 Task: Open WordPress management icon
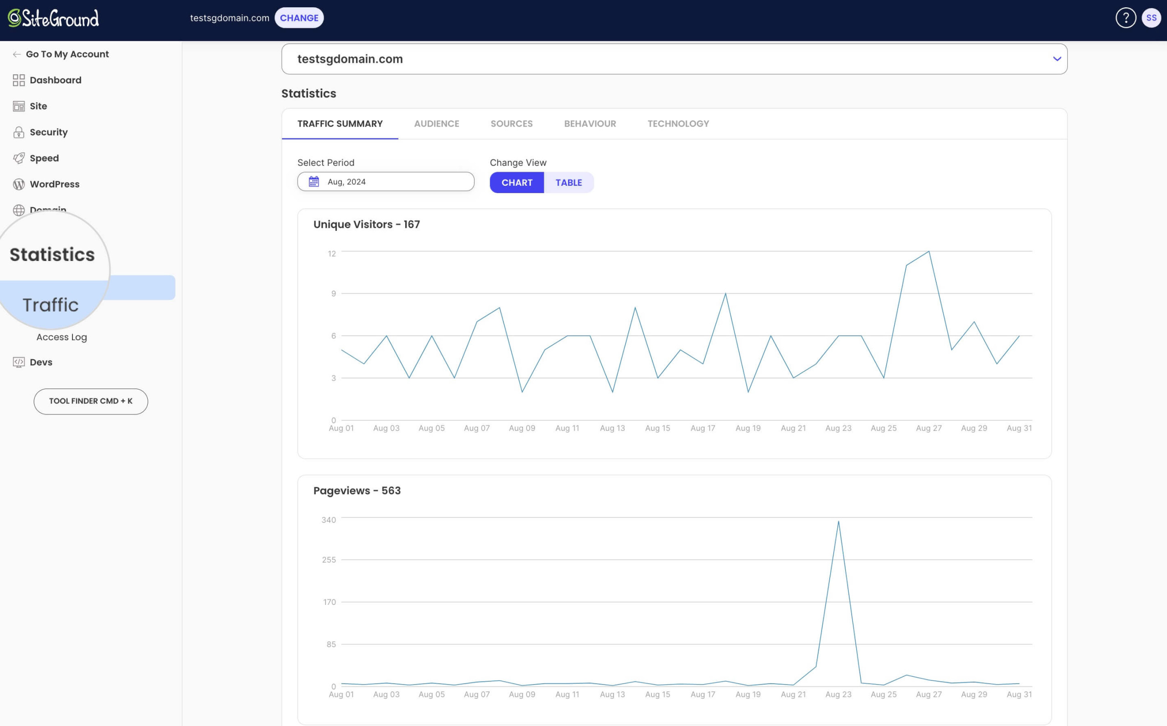point(18,184)
